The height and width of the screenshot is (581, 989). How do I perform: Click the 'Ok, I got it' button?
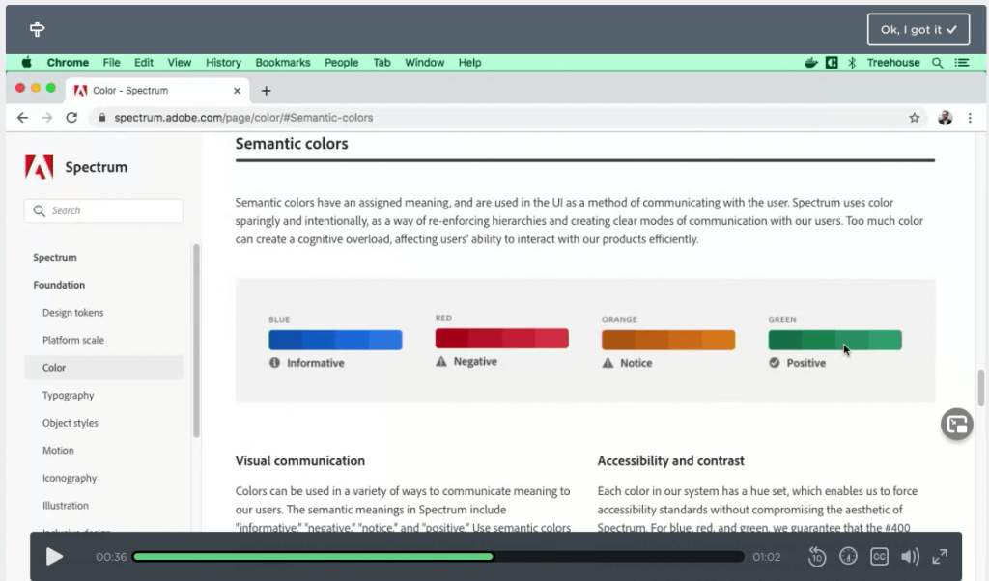[918, 30]
